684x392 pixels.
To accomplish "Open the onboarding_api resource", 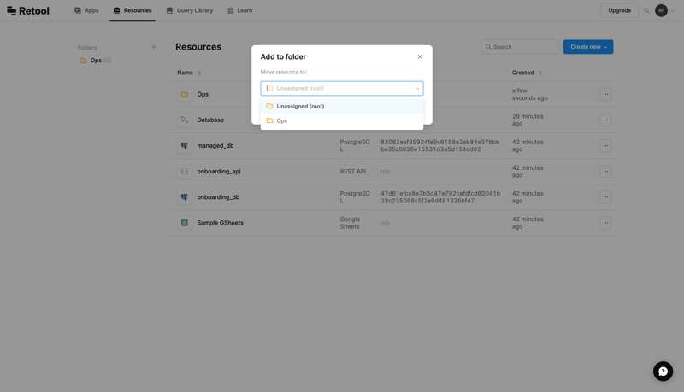I will coord(219,171).
